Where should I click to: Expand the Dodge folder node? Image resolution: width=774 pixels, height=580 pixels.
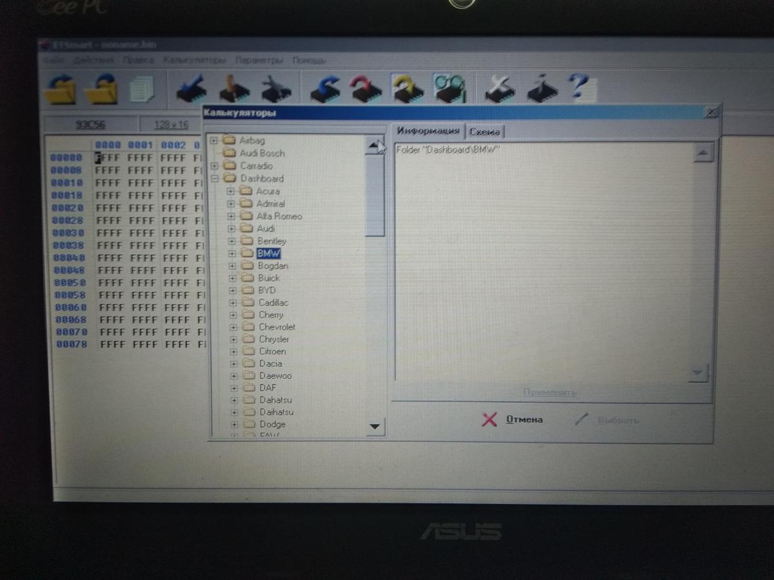pyautogui.click(x=235, y=425)
